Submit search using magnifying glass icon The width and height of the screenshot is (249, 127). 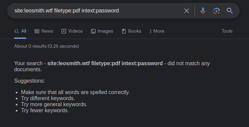(x=230, y=11)
